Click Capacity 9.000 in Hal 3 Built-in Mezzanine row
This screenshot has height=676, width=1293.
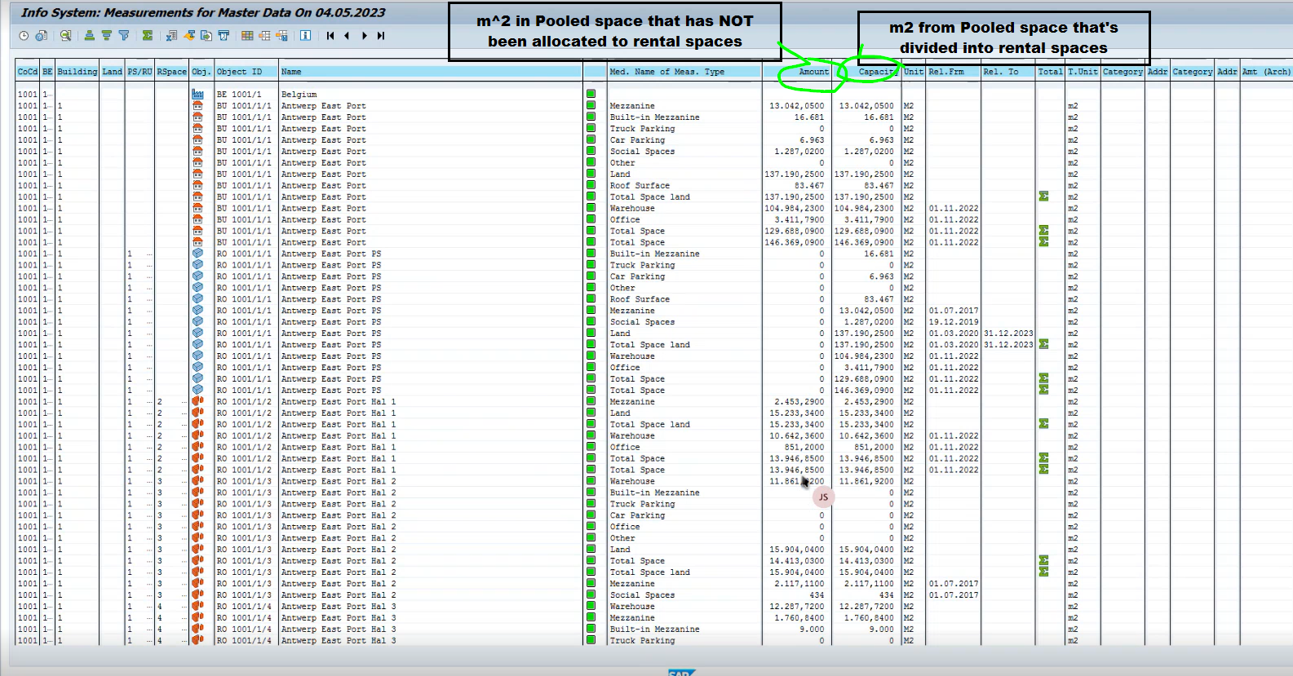click(x=881, y=630)
